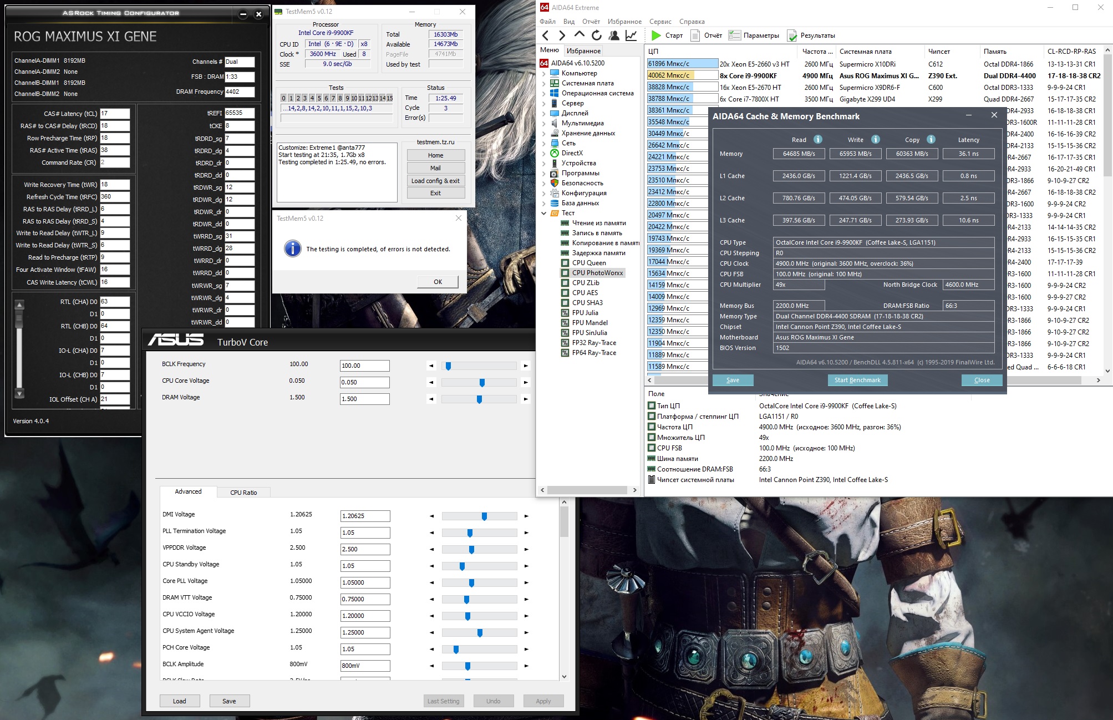Collapse the Тест tree node

[x=544, y=213]
